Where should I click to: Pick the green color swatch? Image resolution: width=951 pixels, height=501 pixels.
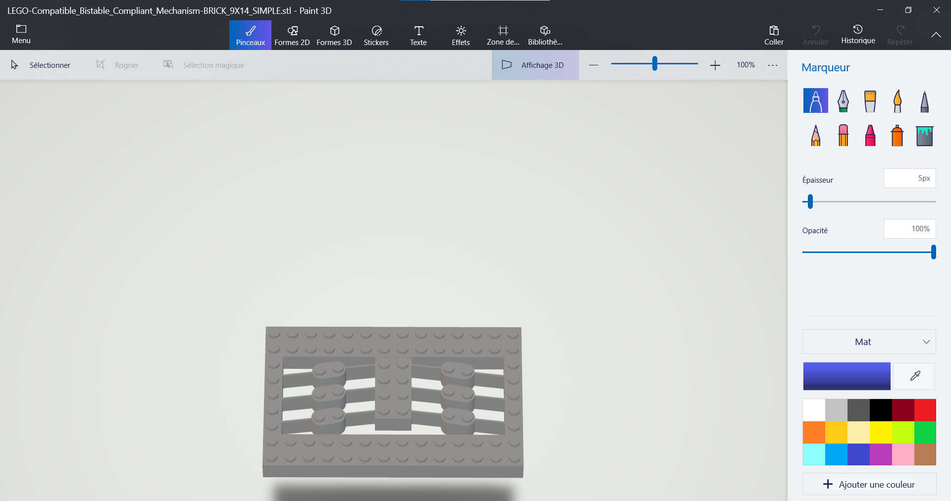tap(925, 432)
